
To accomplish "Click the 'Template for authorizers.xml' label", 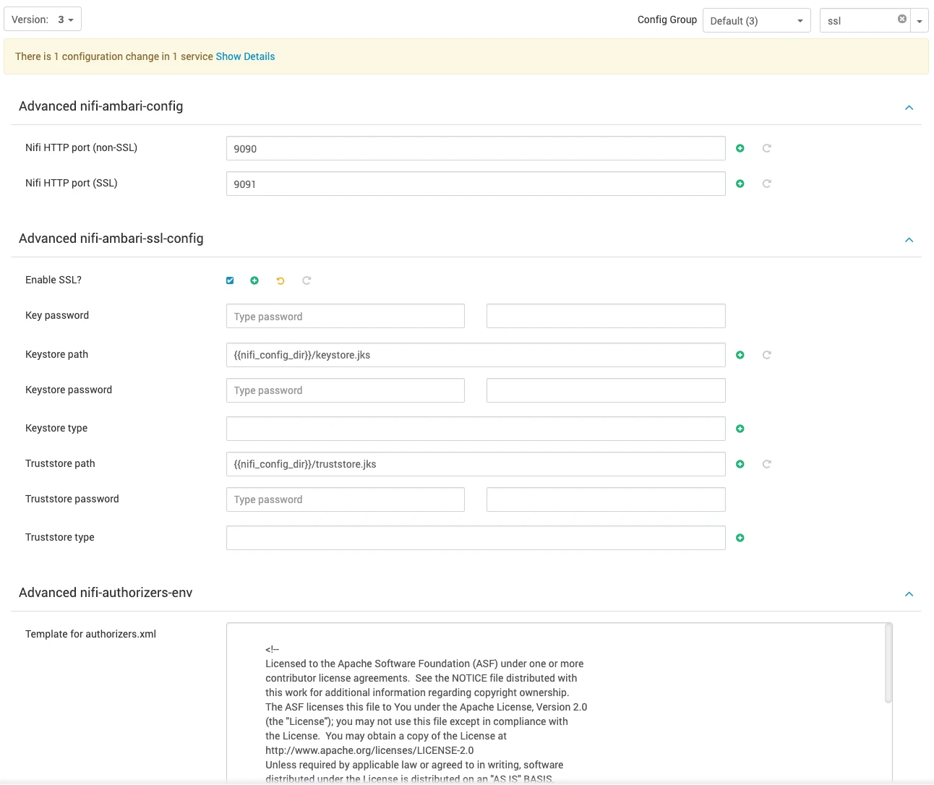I will point(90,634).
